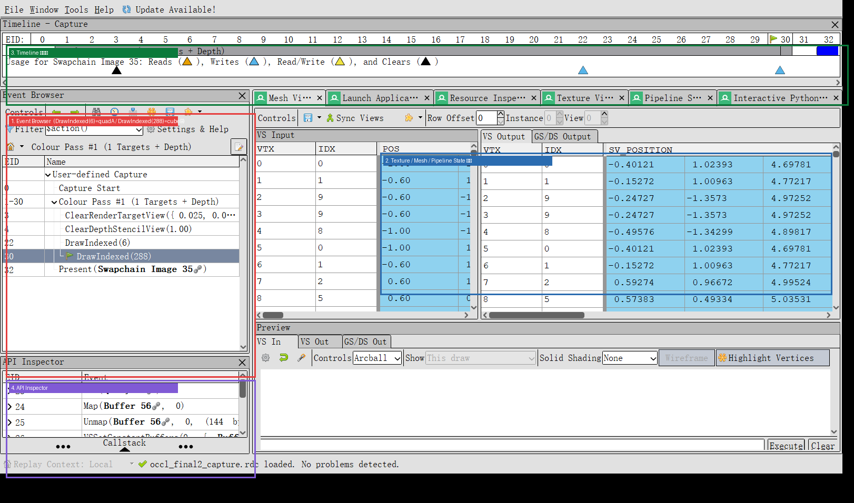Expand API Inspector row 24
This screenshot has height=503, width=854.
click(9, 407)
